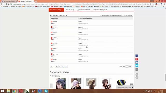
Task: Close the floating share sidebar
Action: pyautogui.click(x=137, y=74)
